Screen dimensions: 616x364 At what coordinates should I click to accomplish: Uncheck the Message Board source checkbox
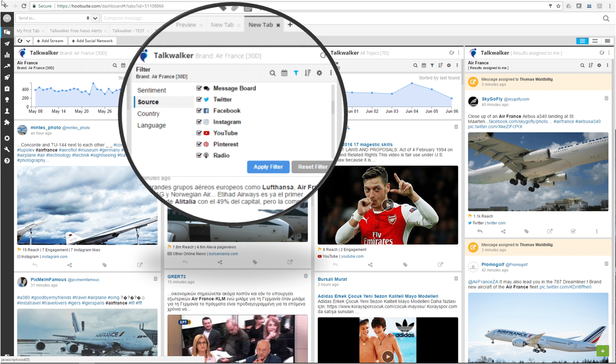[x=199, y=88]
